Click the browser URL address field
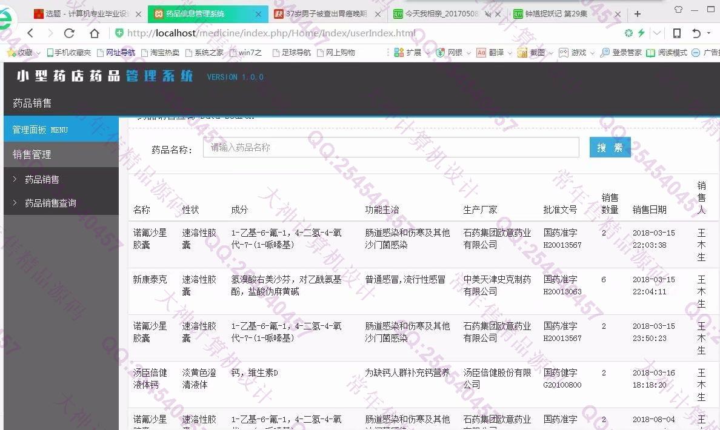This screenshot has height=430, width=720. 367,33
